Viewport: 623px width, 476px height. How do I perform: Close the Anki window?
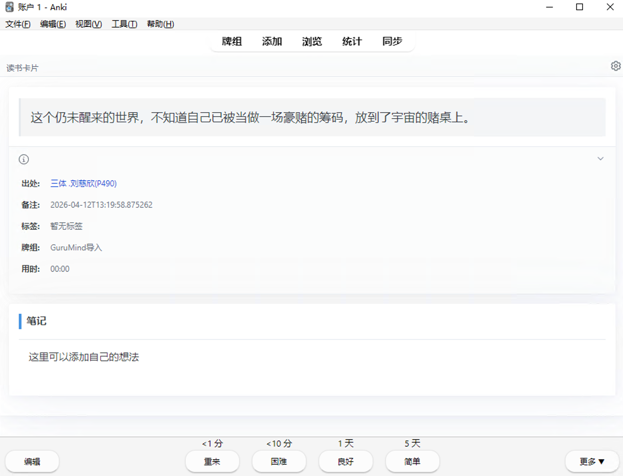[x=610, y=7]
